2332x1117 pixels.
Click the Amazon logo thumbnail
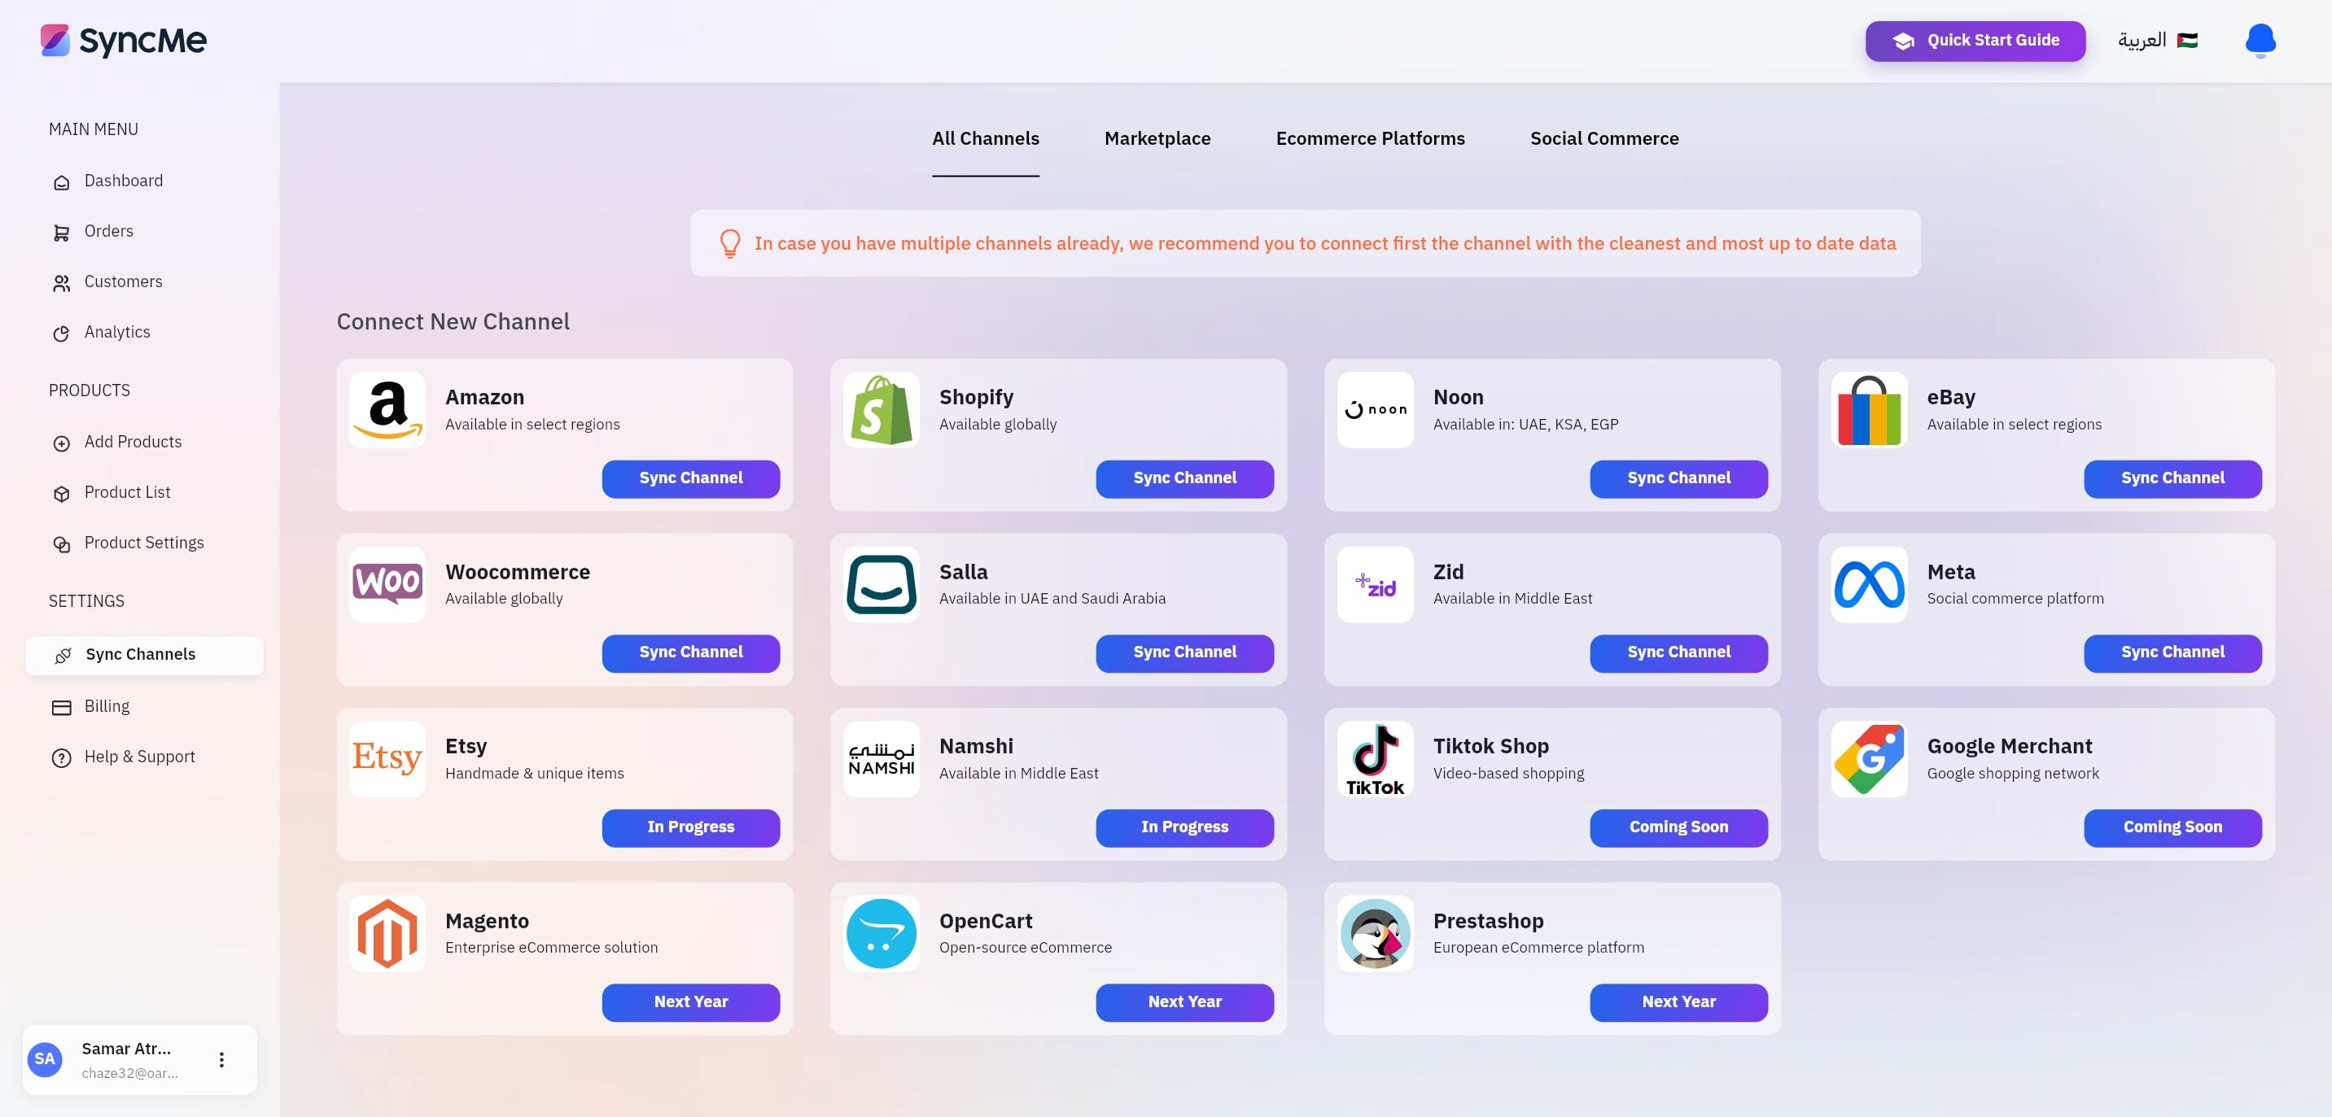[387, 410]
